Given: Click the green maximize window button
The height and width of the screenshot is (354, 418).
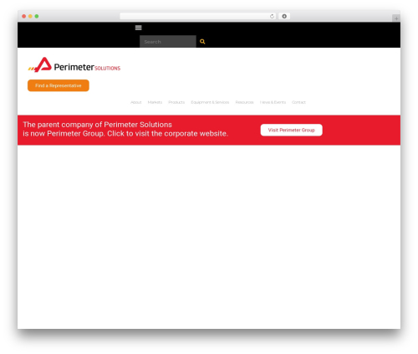Looking at the screenshot, I should pos(37,16).
